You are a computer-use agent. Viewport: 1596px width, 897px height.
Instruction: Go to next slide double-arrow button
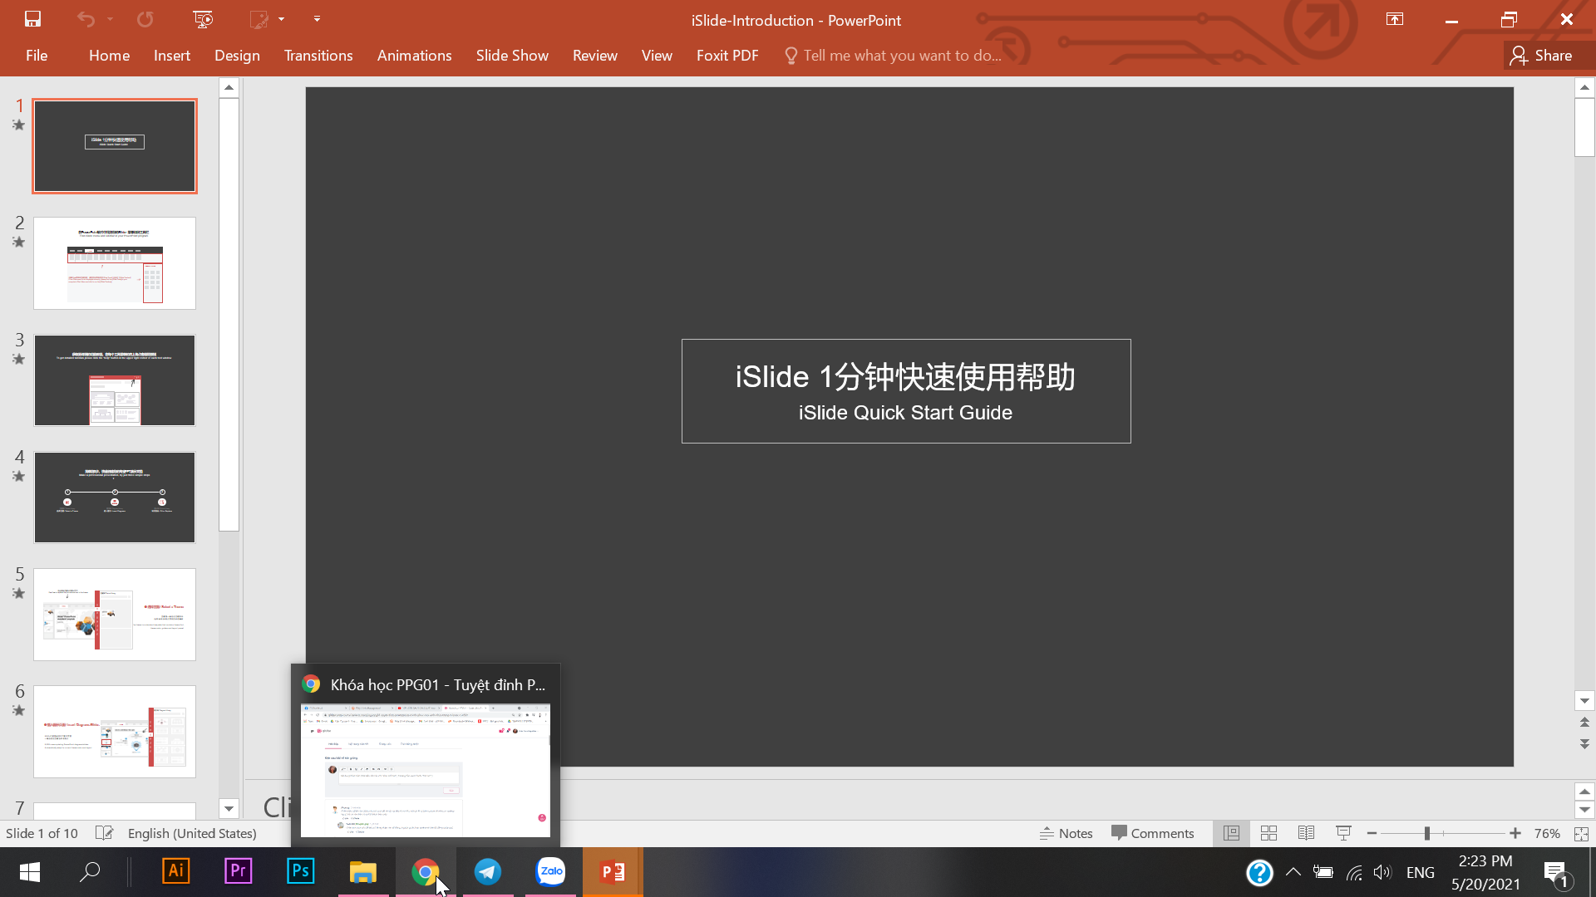point(1584,744)
